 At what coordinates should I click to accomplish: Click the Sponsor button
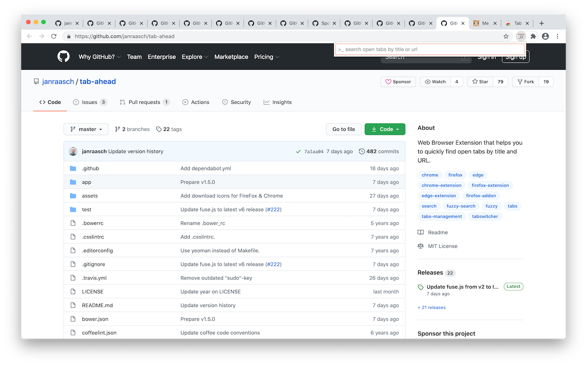pos(398,82)
